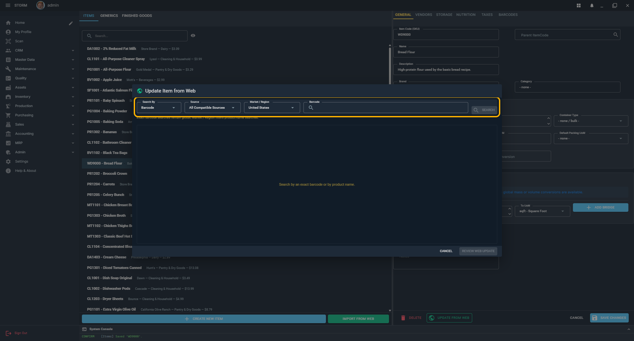Click the CREATE NEW ITEM button
Screen dimensions: 634x341
point(204,319)
